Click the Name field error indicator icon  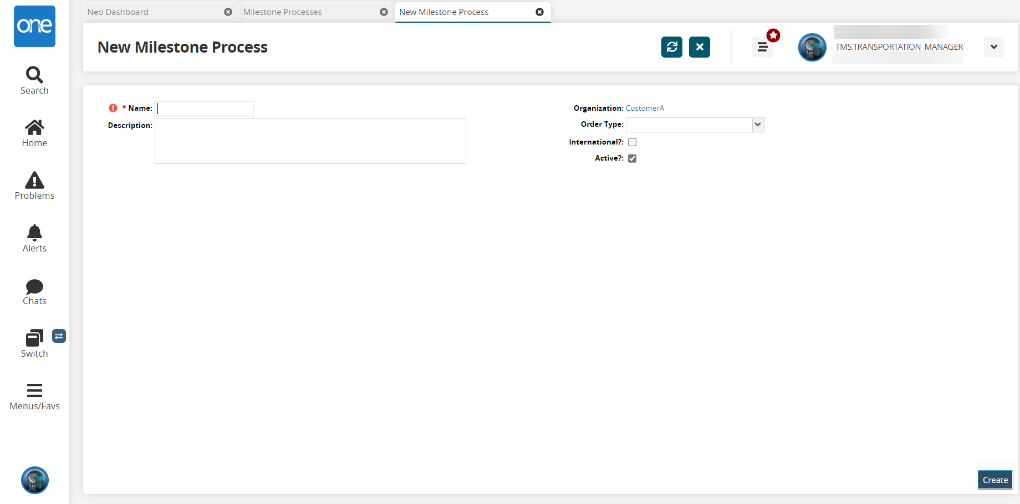(x=113, y=108)
